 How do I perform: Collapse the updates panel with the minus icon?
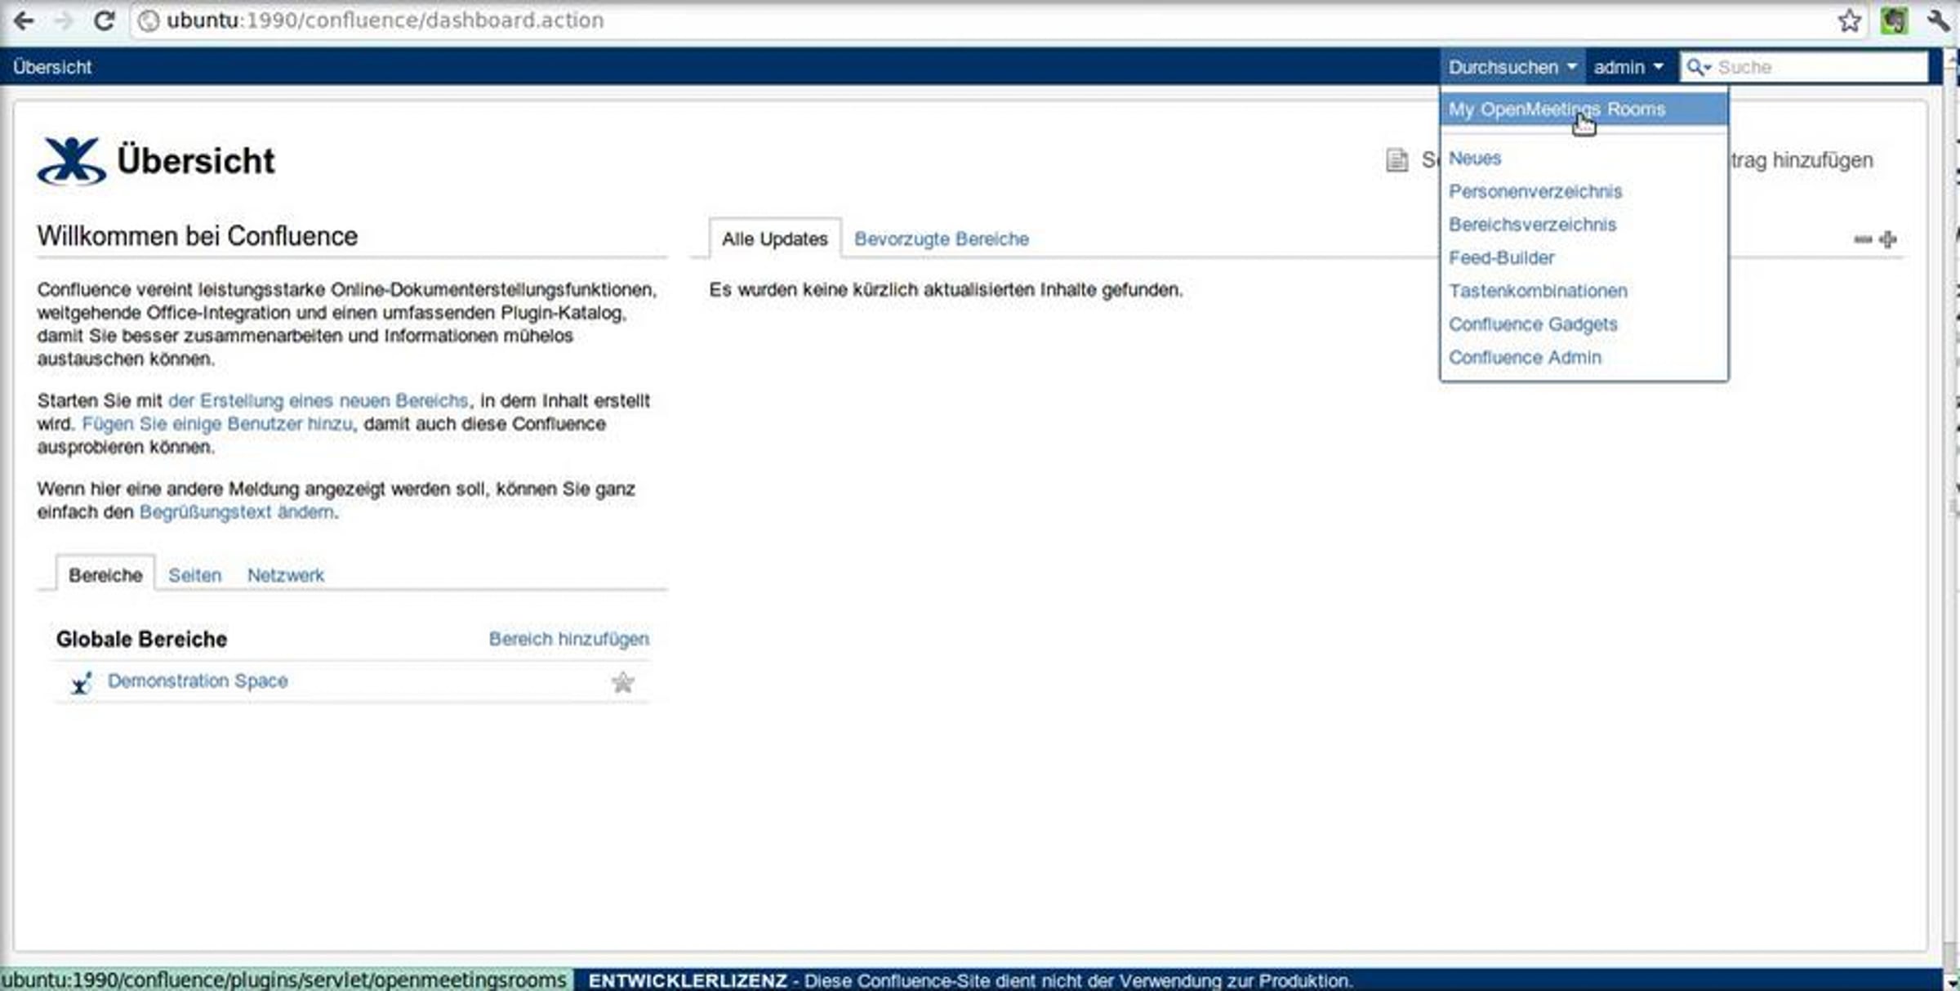pos(1863,239)
